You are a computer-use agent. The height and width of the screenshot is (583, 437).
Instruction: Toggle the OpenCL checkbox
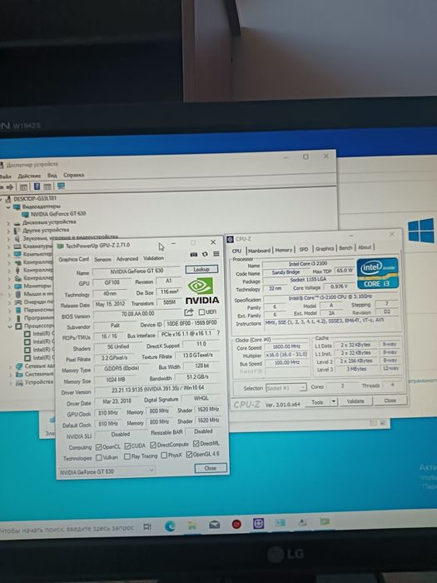click(x=98, y=446)
